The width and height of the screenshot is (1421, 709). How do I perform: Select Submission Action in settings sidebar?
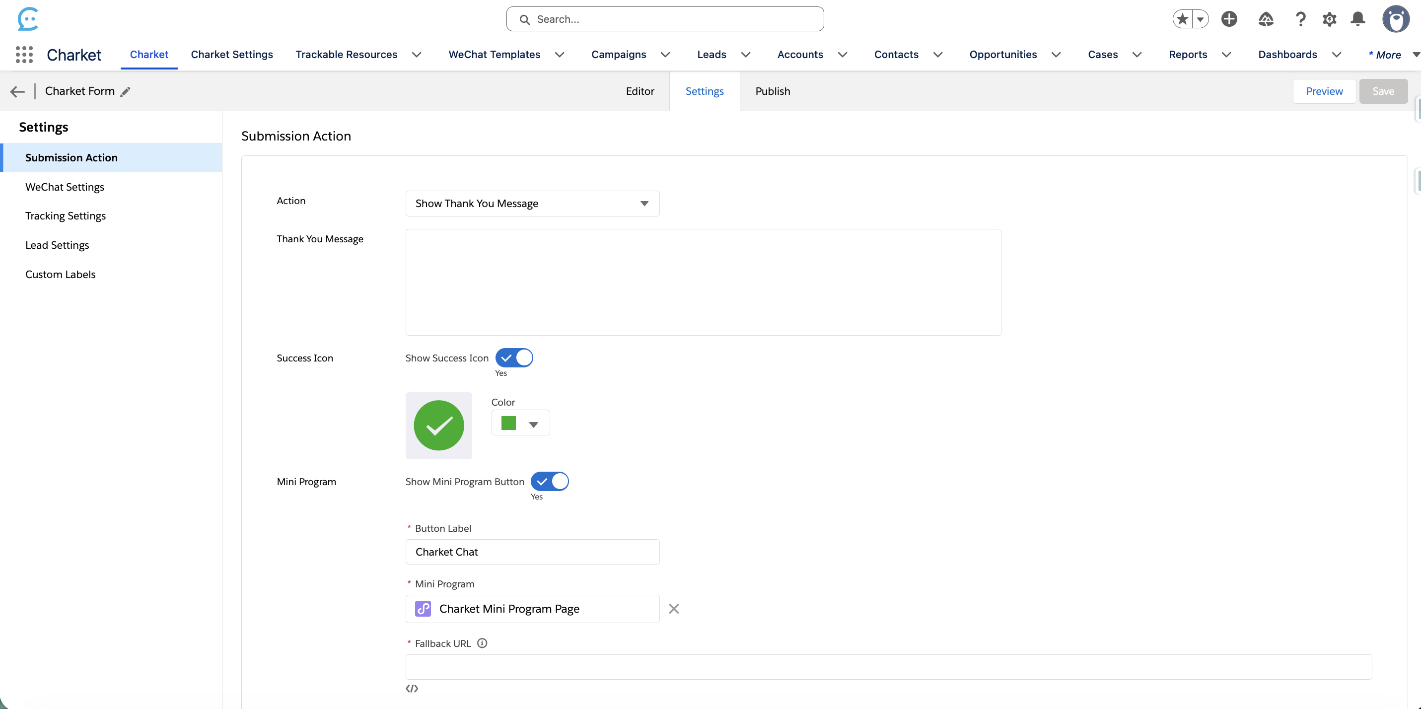pyautogui.click(x=111, y=158)
